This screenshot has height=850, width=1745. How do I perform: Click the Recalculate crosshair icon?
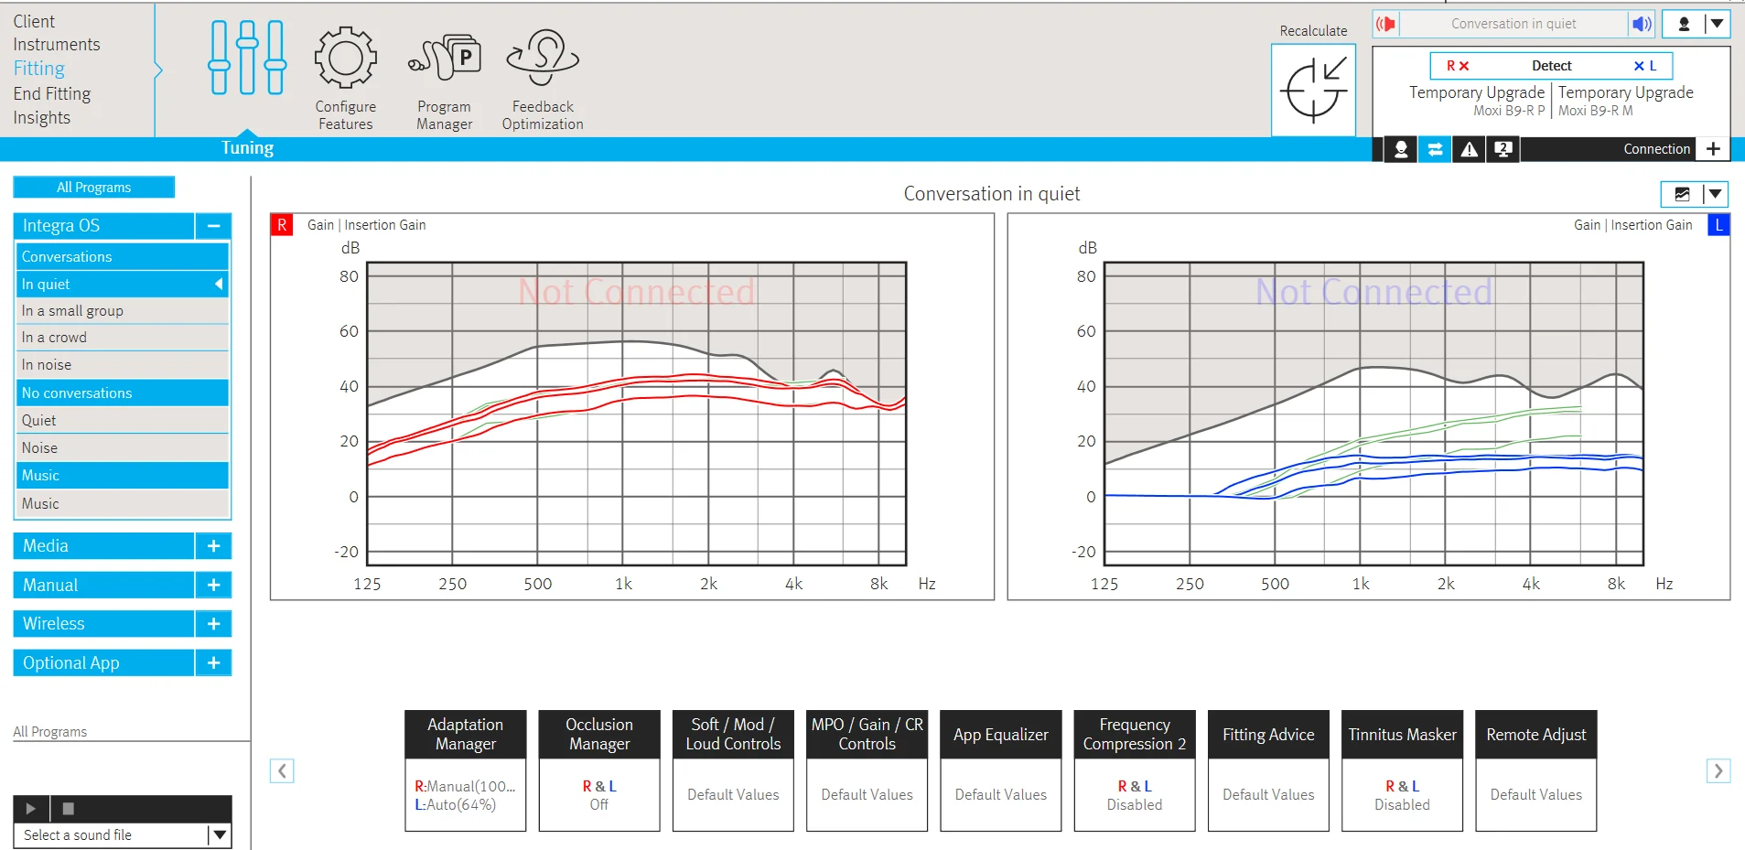click(1313, 90)
